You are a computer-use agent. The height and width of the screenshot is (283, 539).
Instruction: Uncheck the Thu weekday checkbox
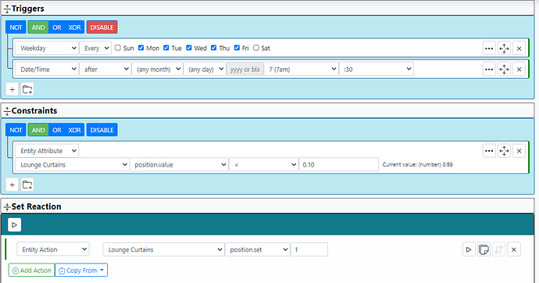tap(213, 48)
